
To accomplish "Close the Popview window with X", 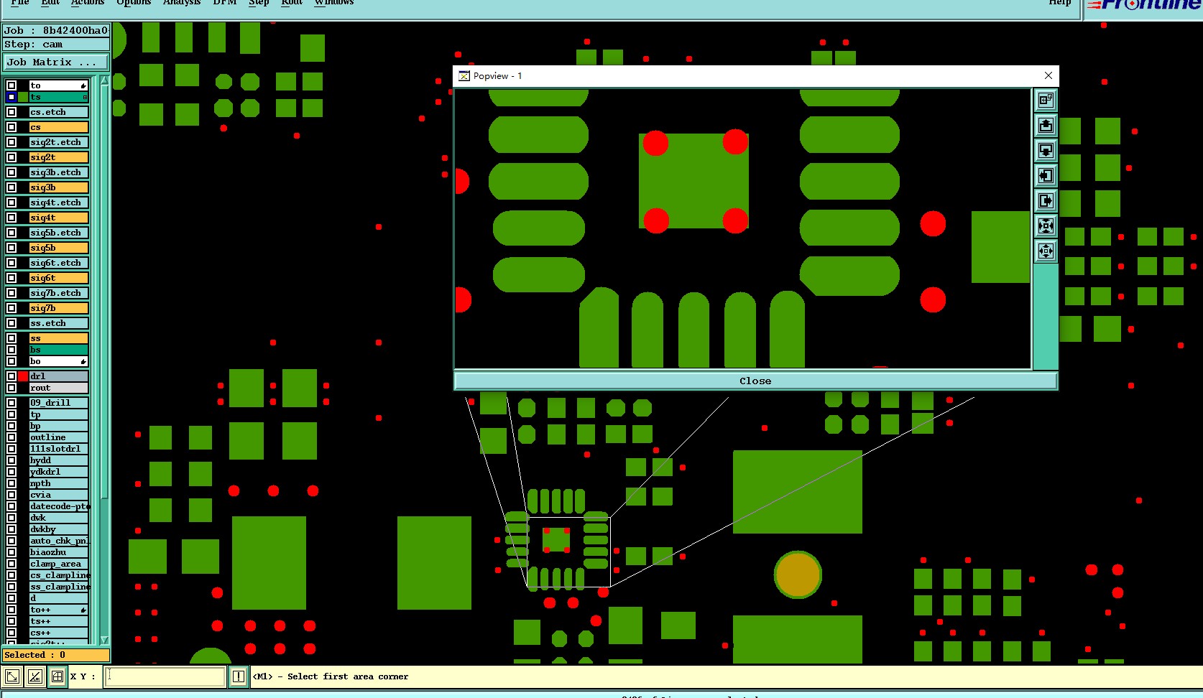I will [1048, 76].
